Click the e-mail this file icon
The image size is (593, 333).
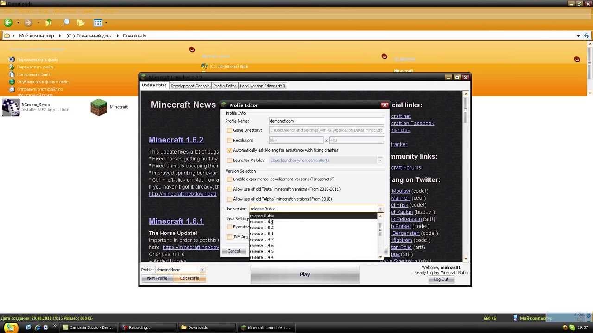tap(12, 89)
